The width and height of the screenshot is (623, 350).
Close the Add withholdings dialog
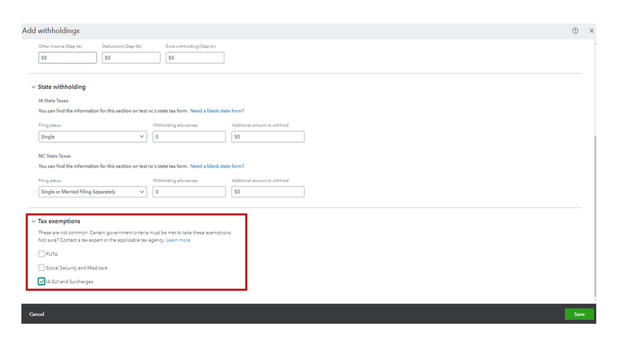pyautogui.click(x=591, y=31)
